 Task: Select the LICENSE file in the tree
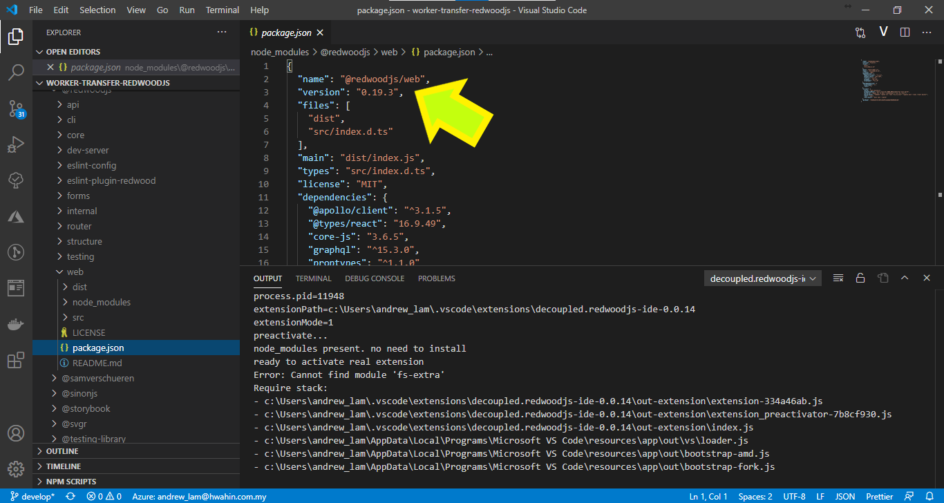tap(136, 332)
